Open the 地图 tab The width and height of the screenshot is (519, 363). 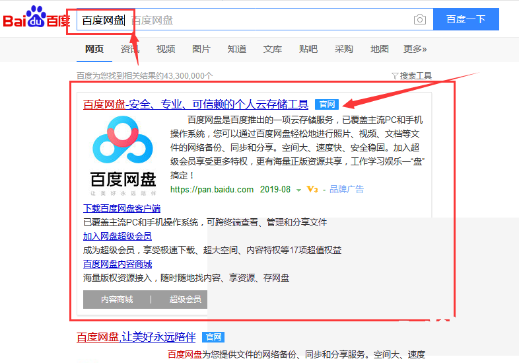coord(379,49)
